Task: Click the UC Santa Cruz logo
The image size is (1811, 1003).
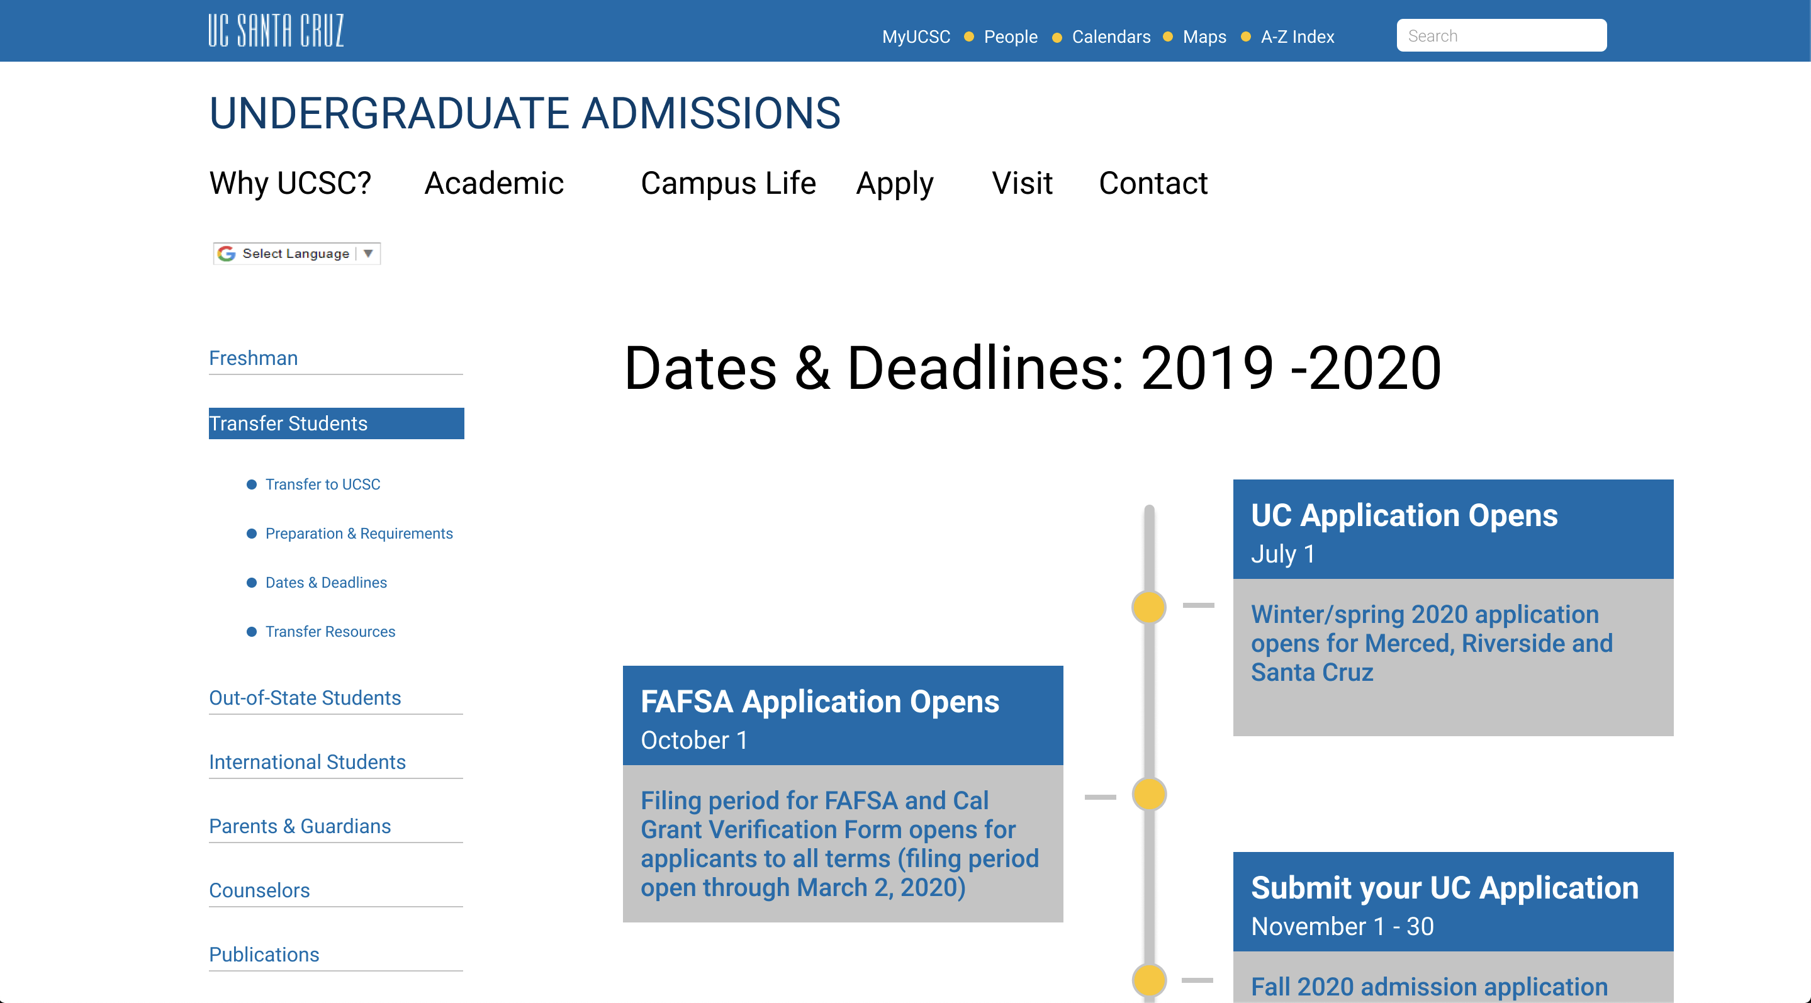Action: (x=276, y=31)
